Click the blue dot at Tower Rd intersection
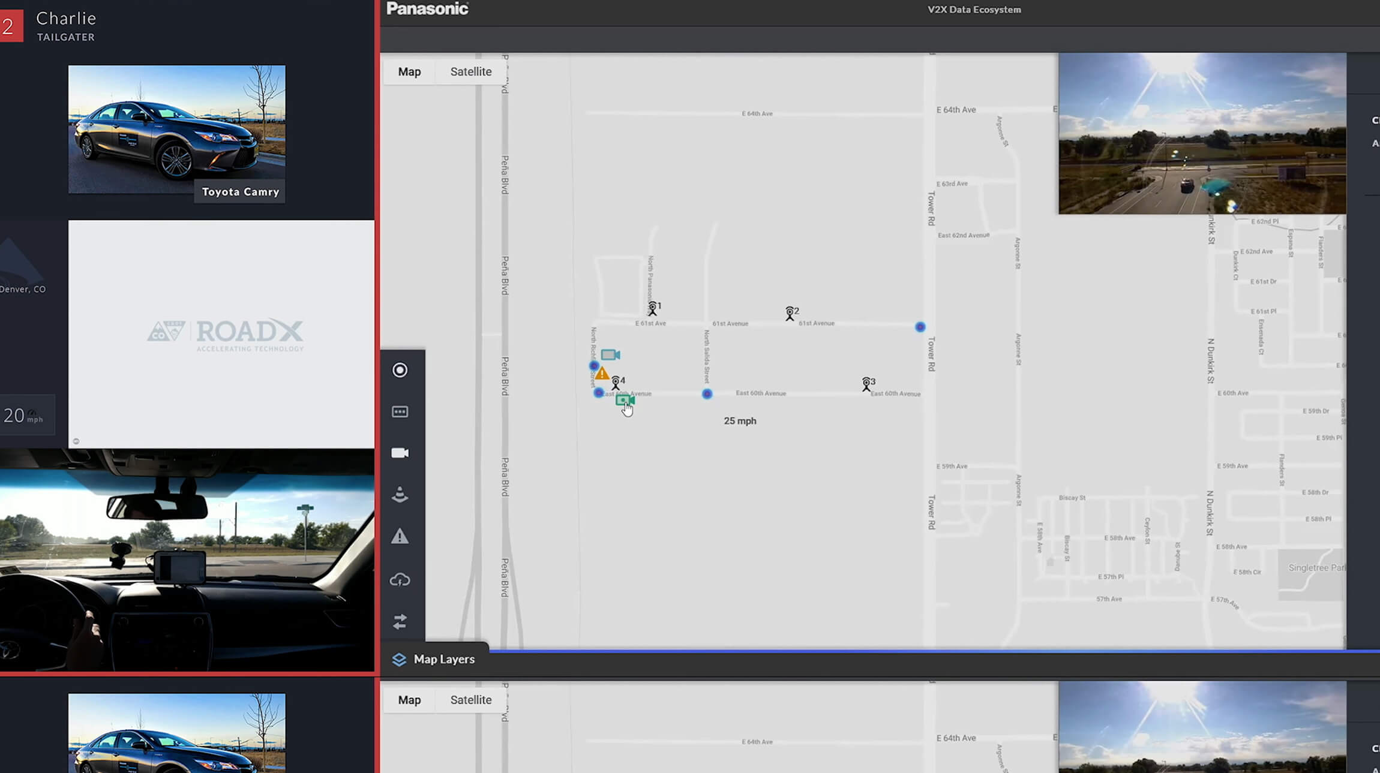Image resolution: width=1380 pixels, height=773 pixels. click(x=920, y=327)
